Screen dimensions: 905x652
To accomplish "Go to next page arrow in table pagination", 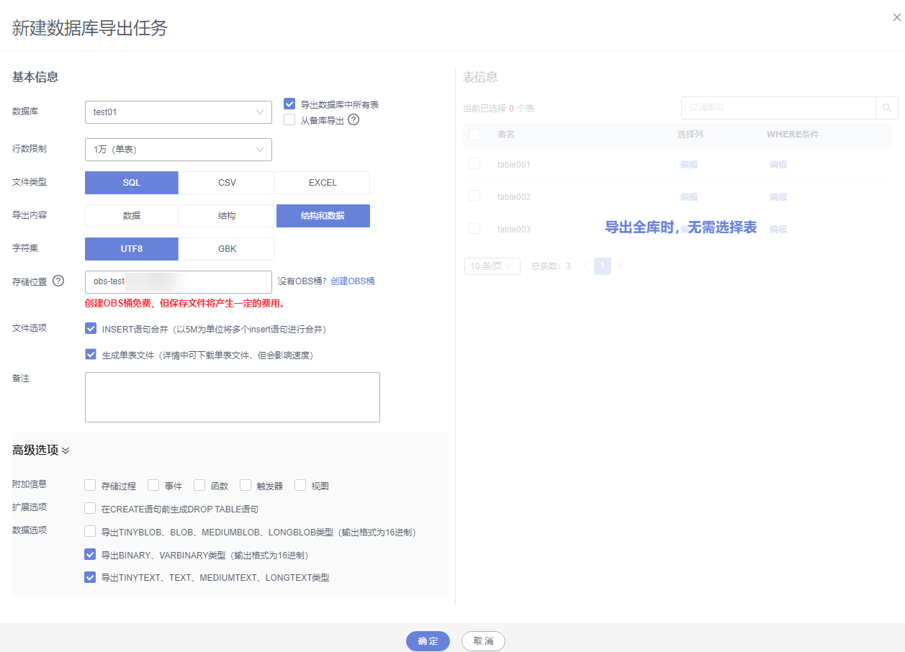I will coord(620,266).
